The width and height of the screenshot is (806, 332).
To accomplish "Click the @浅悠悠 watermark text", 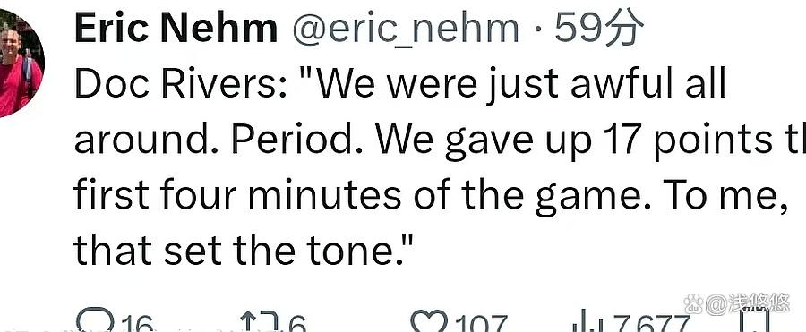I will tap(748, 303).
